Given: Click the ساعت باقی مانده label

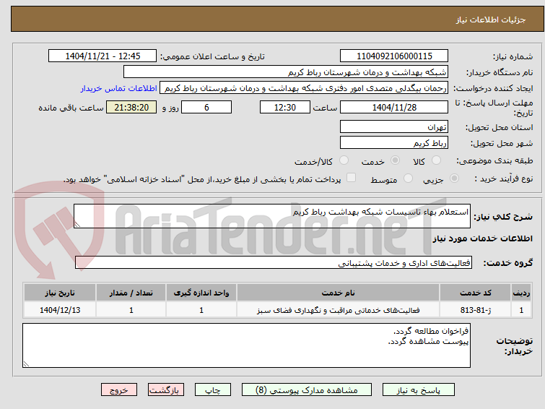Looking at the screenshot, I should point(71,108).
